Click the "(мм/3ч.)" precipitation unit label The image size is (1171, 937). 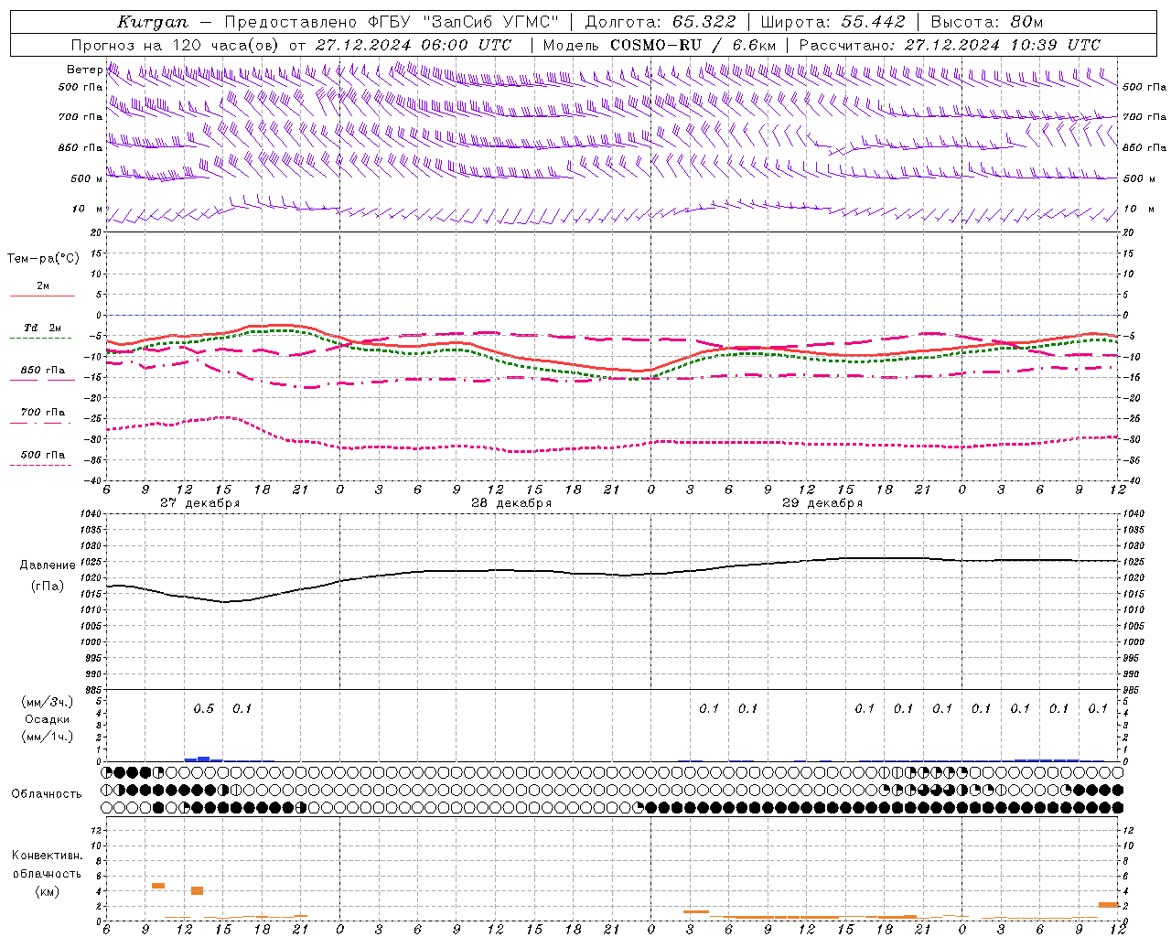(x=48, y=702)
